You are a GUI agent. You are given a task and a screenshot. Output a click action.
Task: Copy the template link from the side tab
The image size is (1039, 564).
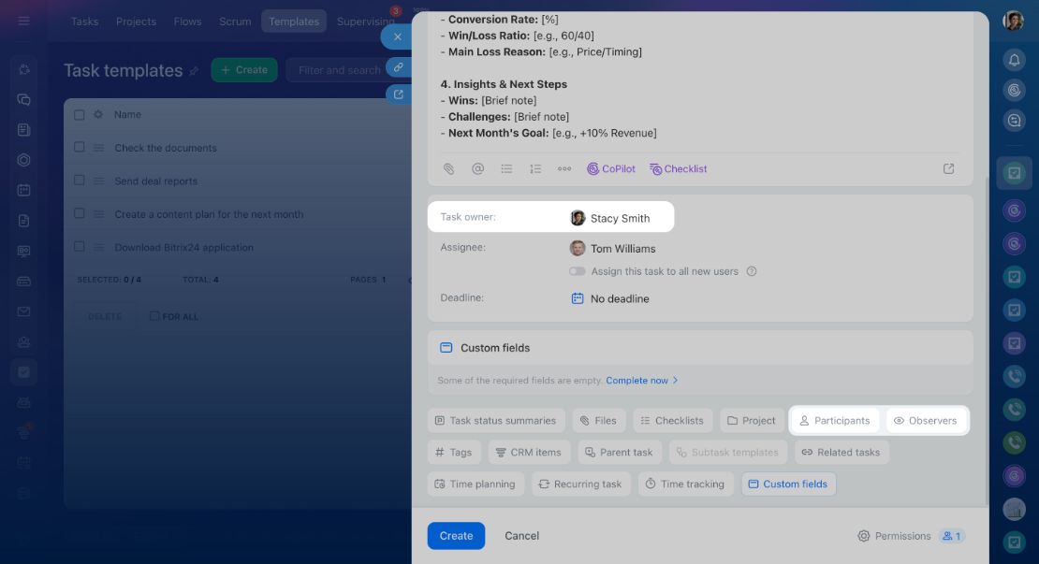pos(398,66)
